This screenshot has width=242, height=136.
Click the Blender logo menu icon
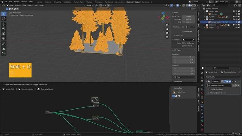pos(2,2)
